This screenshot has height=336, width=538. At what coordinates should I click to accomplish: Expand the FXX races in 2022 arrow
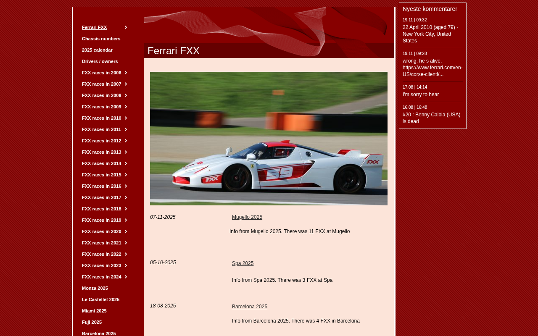(126, 254)
